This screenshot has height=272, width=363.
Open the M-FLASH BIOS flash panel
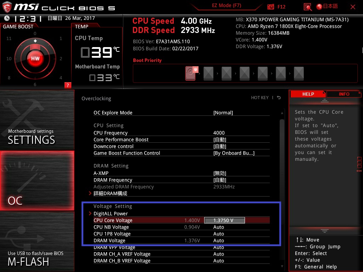click(37, 242)
